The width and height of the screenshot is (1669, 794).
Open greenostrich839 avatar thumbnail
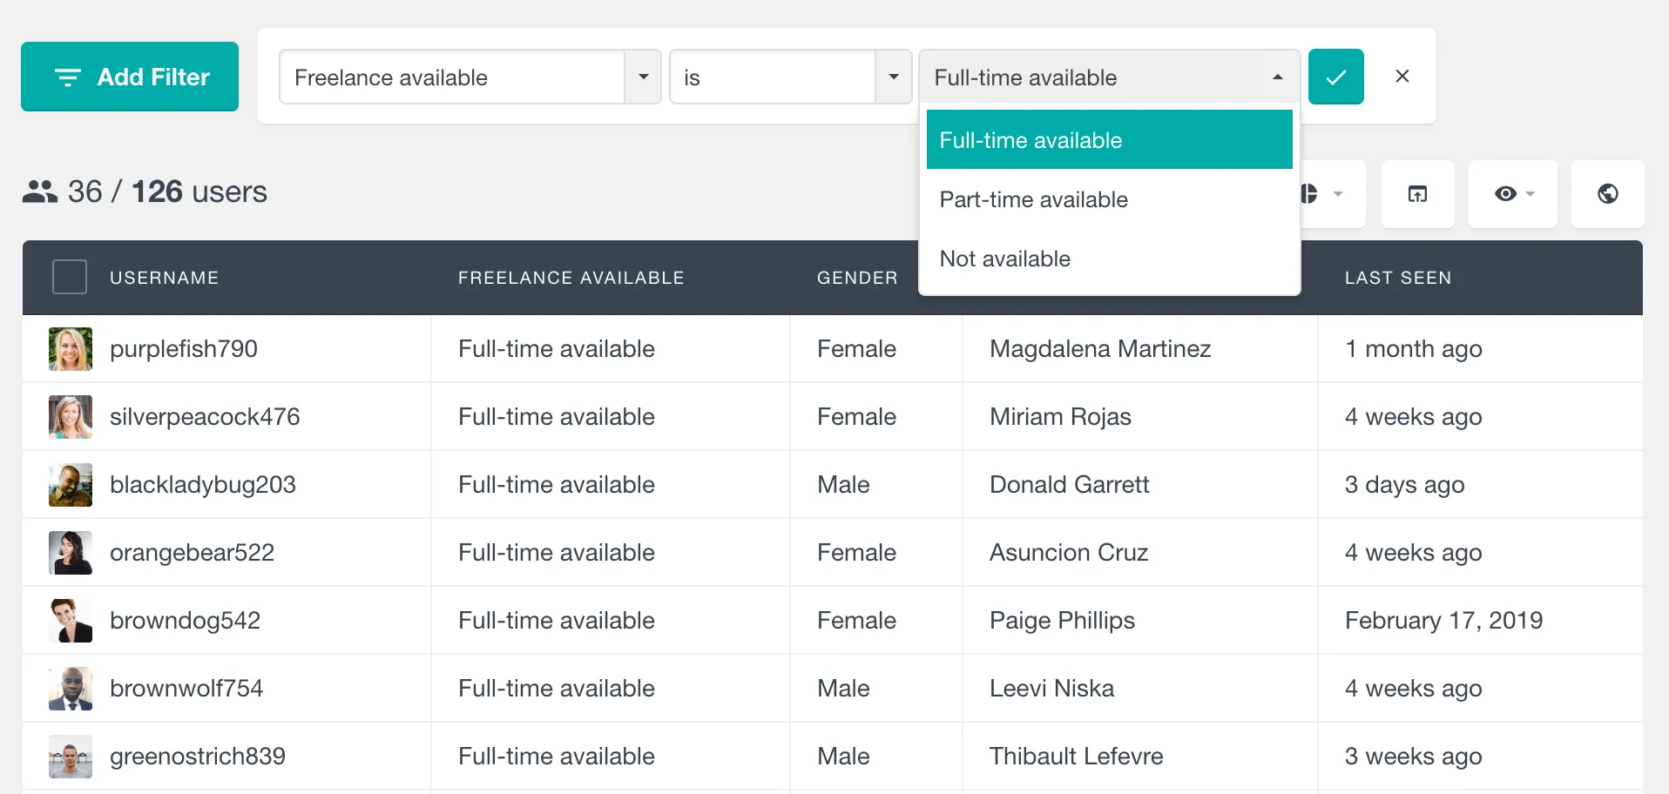71,757
